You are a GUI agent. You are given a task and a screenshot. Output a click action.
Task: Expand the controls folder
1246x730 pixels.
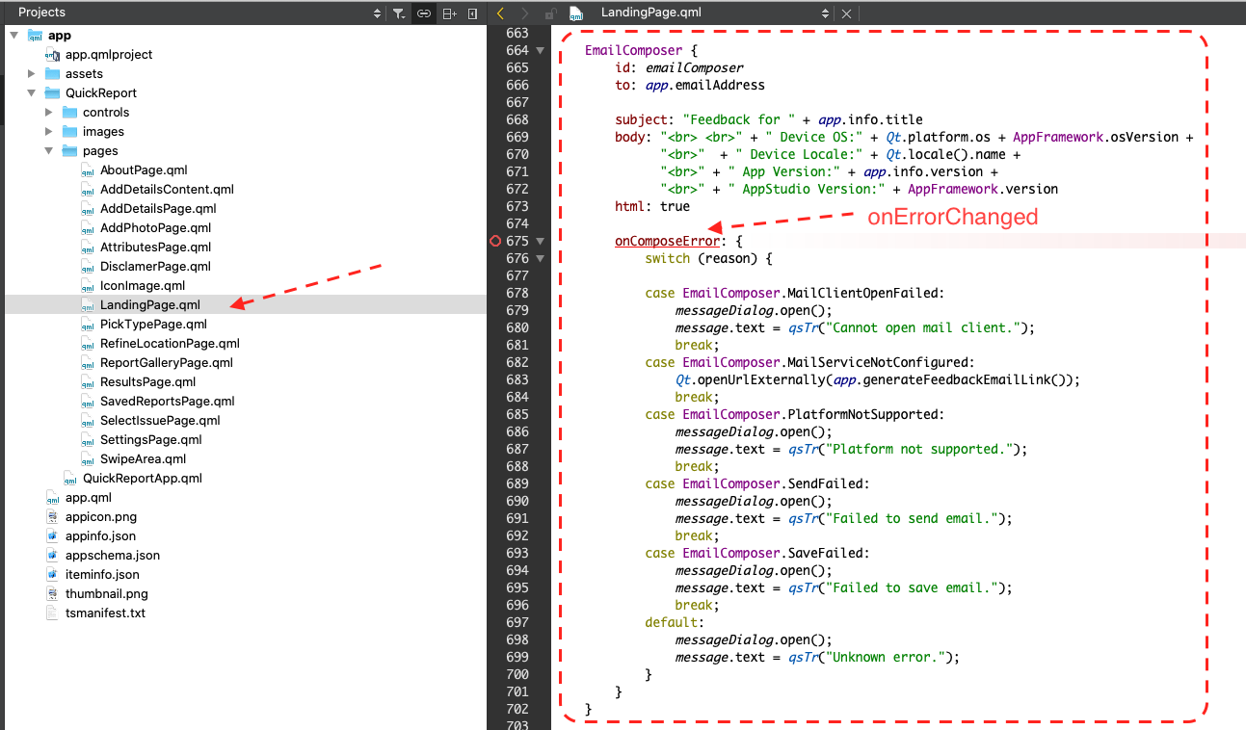[x=49, y=112]
